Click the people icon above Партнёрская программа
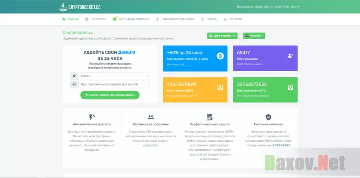 [151, 117]
